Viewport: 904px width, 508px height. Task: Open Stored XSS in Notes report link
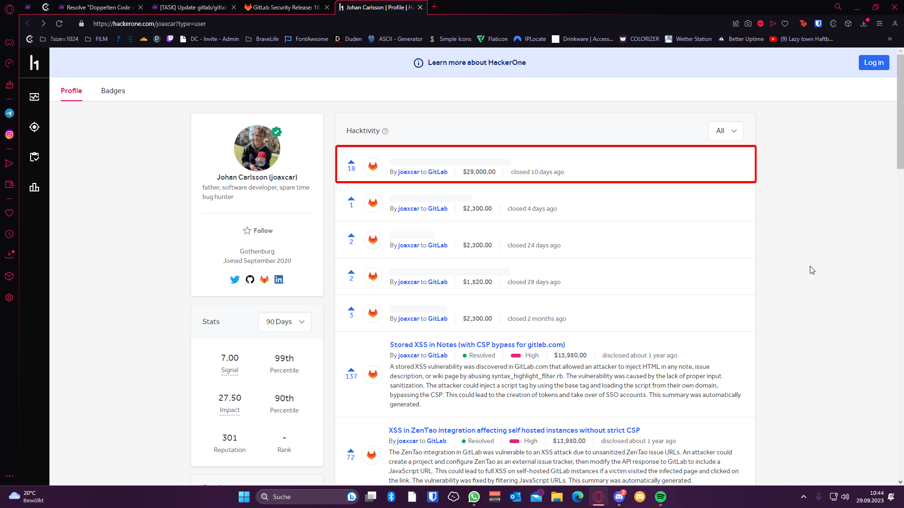pos(477,345)
